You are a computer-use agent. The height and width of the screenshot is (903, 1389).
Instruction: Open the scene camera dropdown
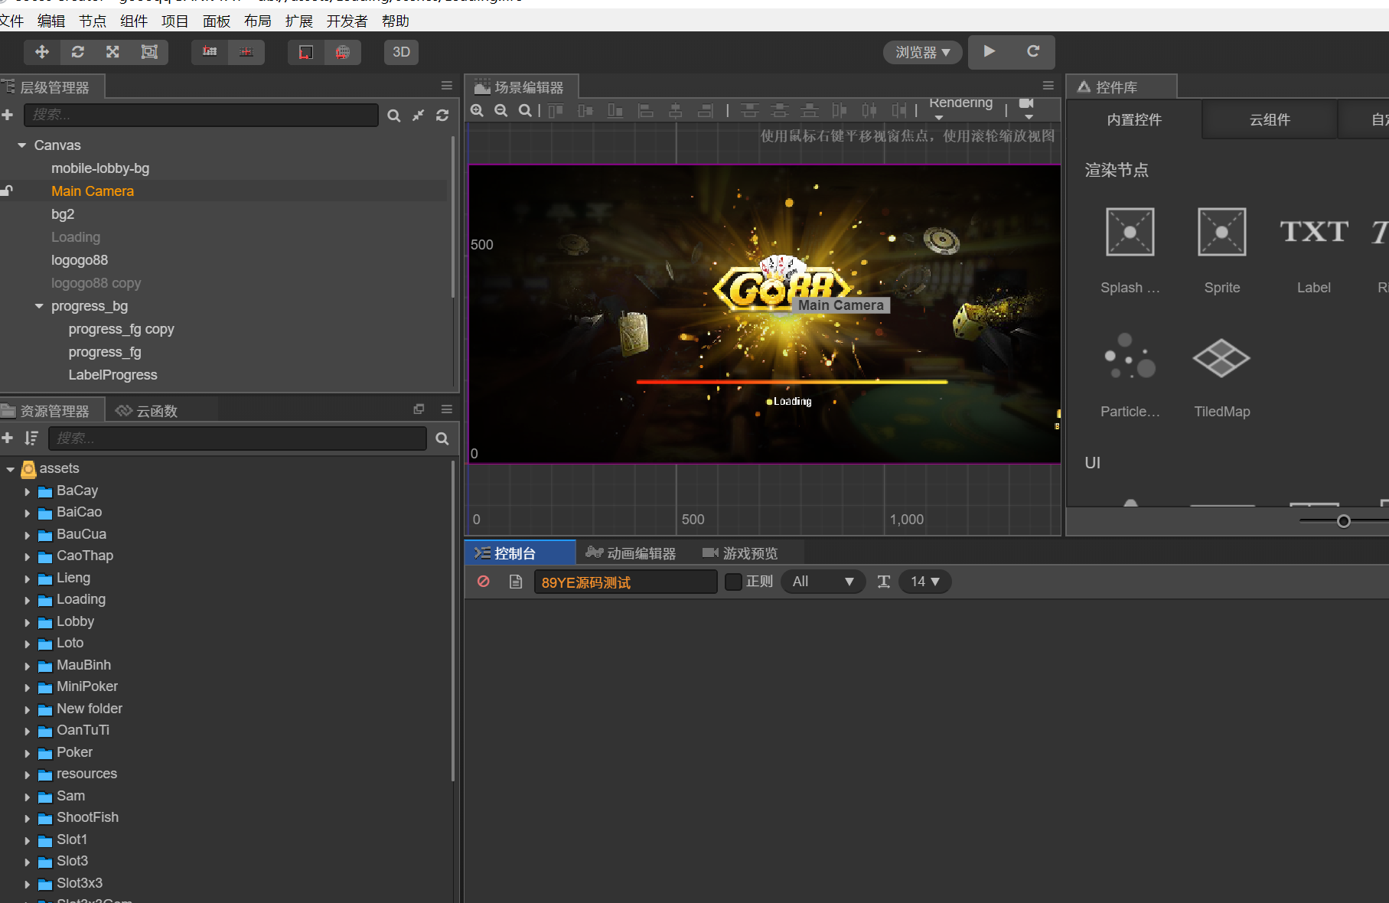coord(1027,109)
